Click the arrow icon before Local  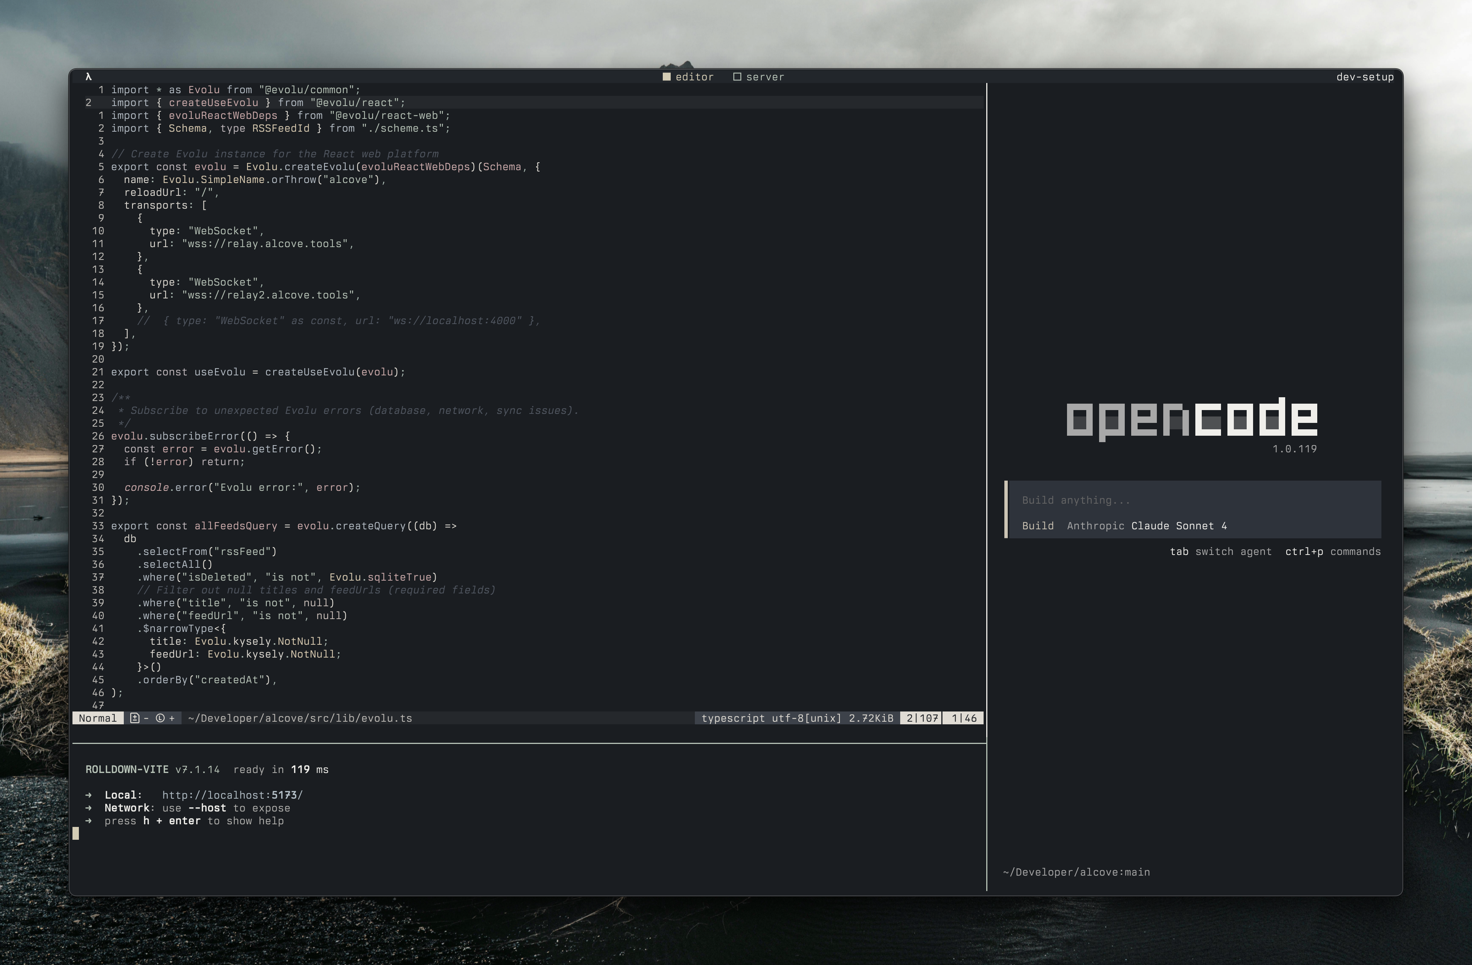click(x=88, y=795)
